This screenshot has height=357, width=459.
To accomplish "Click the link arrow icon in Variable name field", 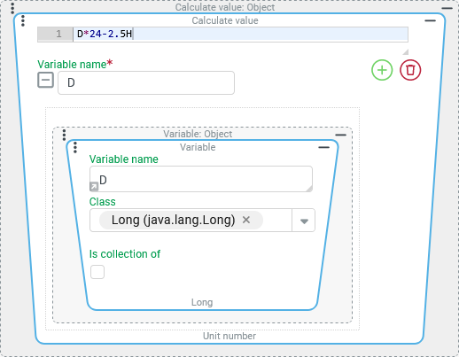I will tap(94, 186).
